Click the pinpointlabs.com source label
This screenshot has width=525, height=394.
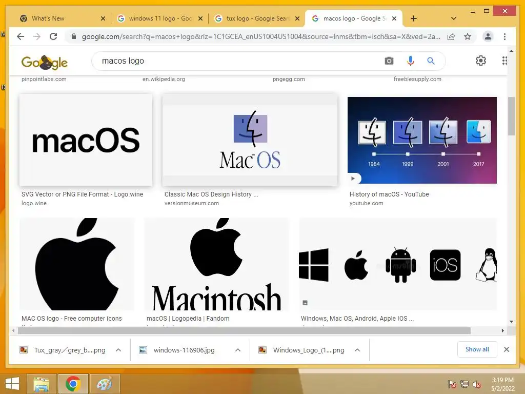44,79
